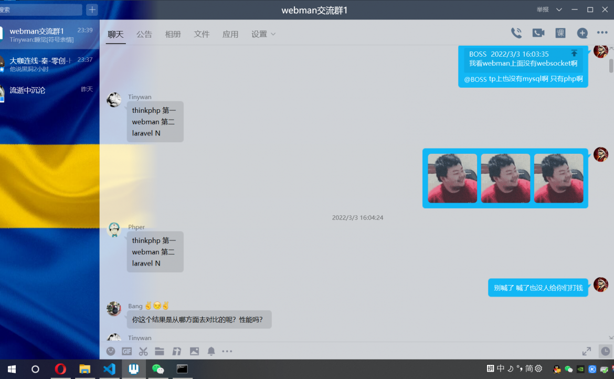
Task: Switch to the 聊天 tab
Action: tap(115, 35)
